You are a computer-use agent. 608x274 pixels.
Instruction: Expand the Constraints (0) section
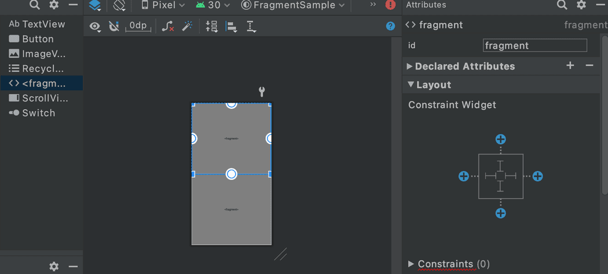click(x=411, y=264)
